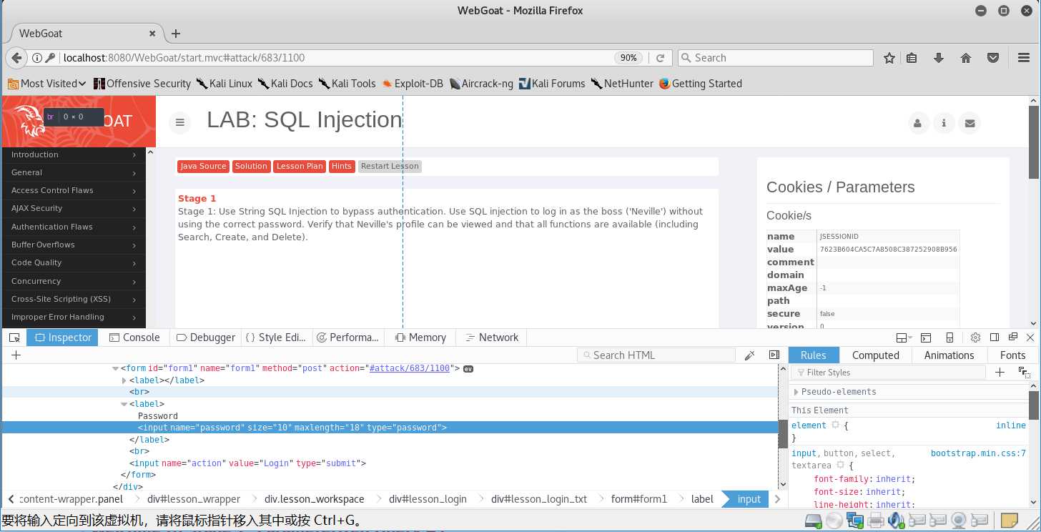This screenshot has width=1041, height=532.
Task: Save page to Pocket icon
Action: [x=993, y=58]
